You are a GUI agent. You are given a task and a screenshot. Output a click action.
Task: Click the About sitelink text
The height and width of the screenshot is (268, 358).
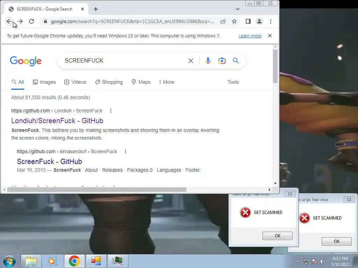91,170
